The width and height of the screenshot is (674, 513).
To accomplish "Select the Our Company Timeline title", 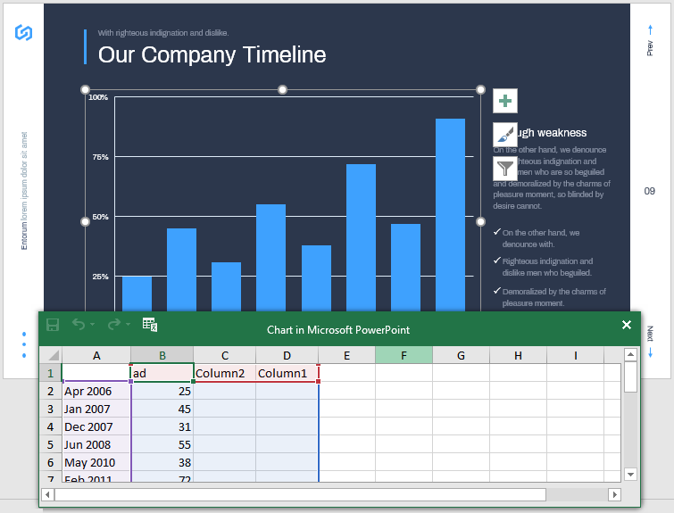I will (x=212, y=54).
